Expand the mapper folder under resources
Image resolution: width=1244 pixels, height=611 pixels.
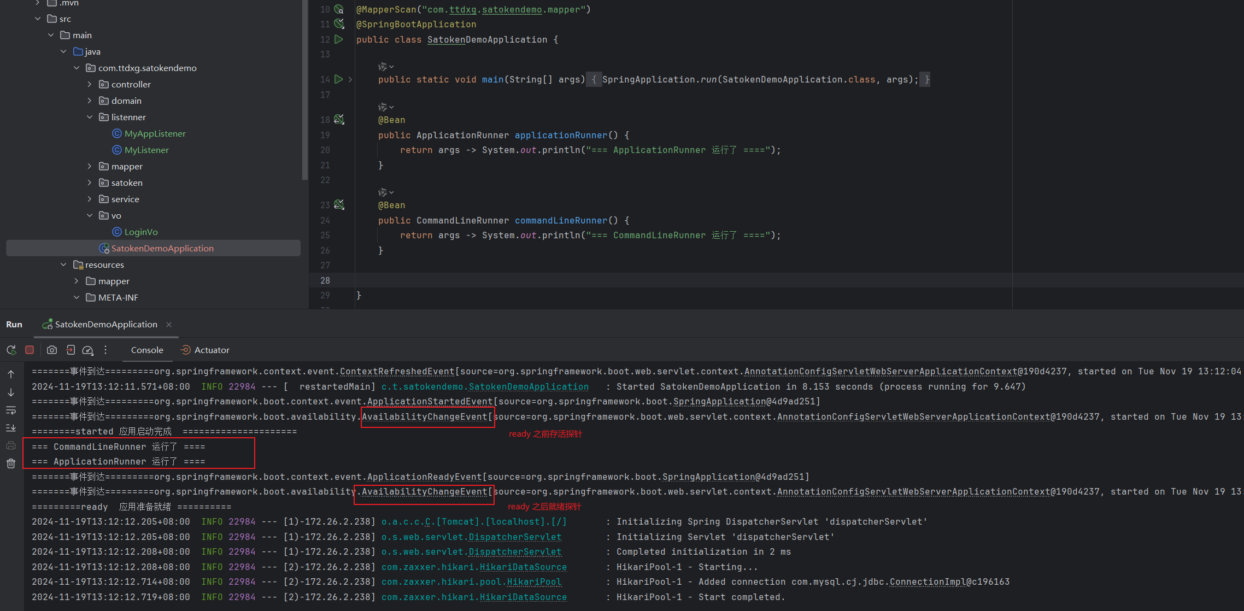pyautogui.click(x=77, y=281)
